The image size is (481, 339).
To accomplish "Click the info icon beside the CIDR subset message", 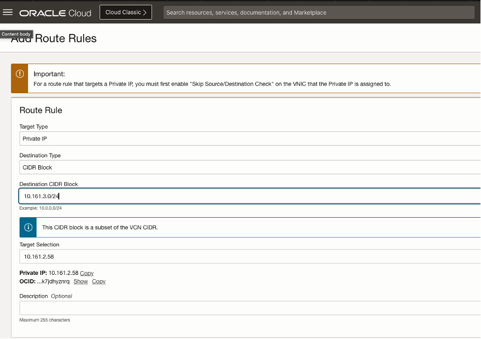I will [28, 227].
